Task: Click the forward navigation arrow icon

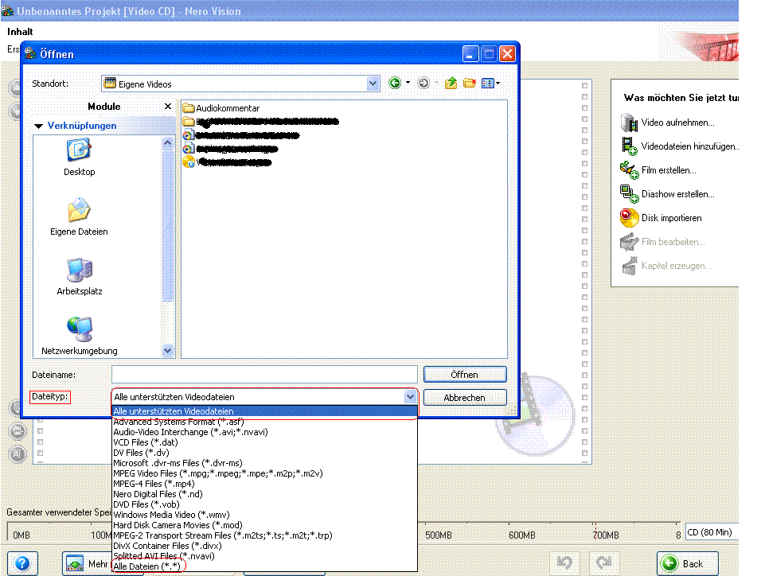Action: (x=423, y=84)
